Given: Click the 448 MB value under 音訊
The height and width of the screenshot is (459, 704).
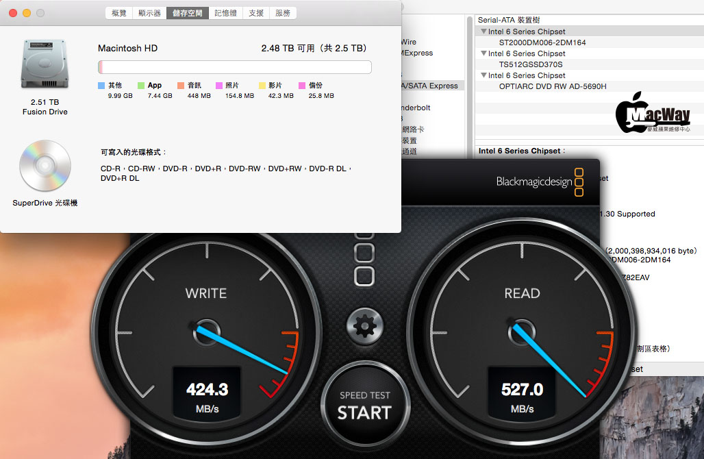Looking at the screenshot, I should (199, 96).
